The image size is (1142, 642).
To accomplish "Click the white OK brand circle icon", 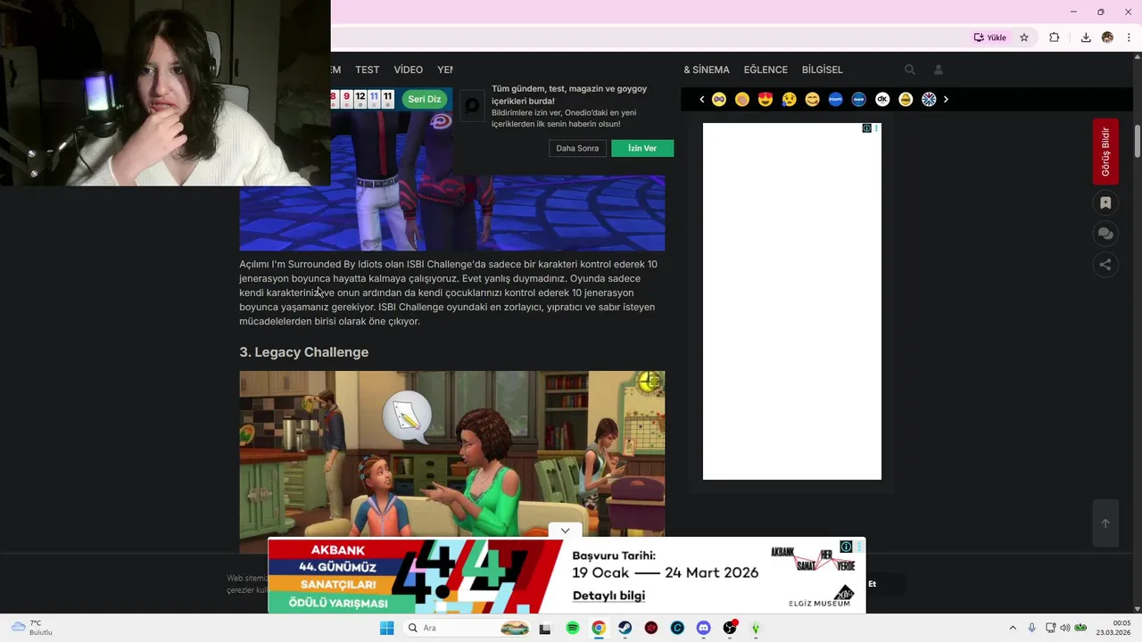I will click(882, 99).
